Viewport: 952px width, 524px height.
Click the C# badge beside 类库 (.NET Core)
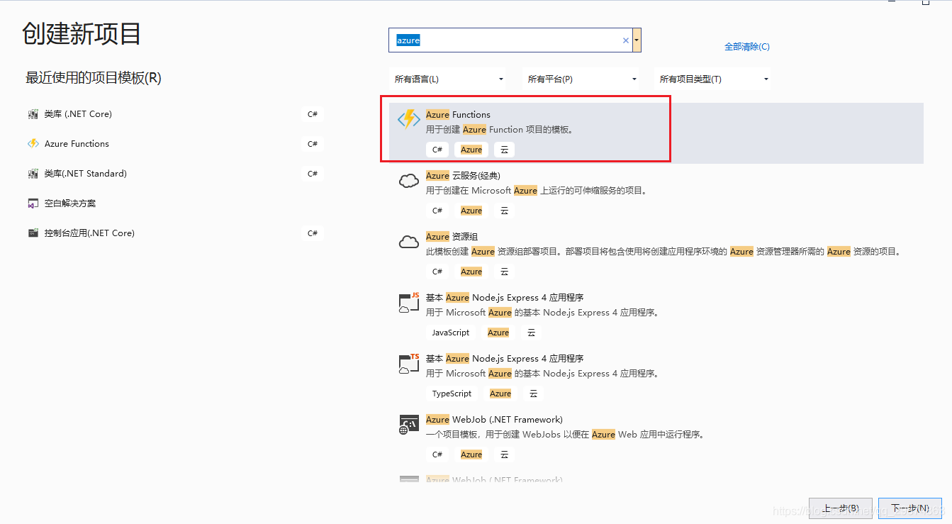(x=313, y=114)
